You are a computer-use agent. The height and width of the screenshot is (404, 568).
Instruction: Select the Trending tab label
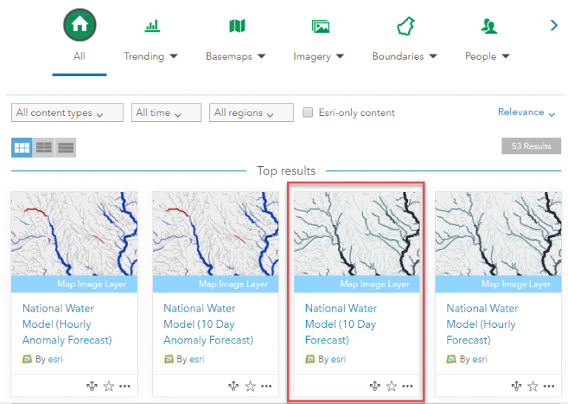(143, 56)
